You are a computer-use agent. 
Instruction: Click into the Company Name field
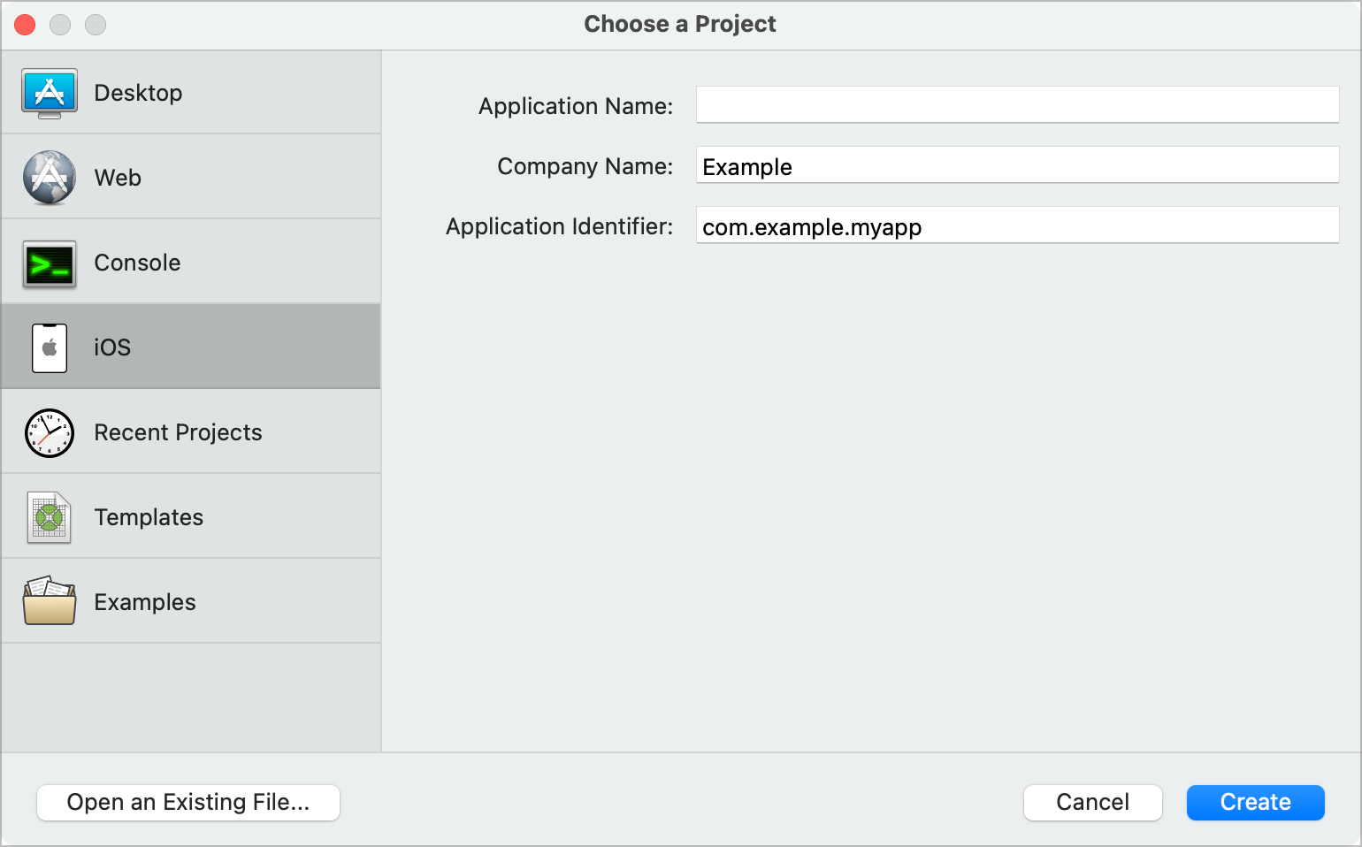(x=1017, y=164)
